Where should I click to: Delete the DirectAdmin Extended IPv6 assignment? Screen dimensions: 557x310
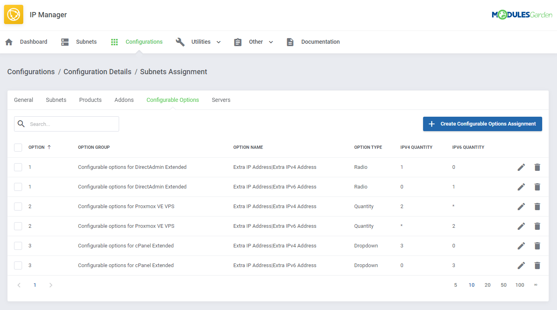click(537, 186)
